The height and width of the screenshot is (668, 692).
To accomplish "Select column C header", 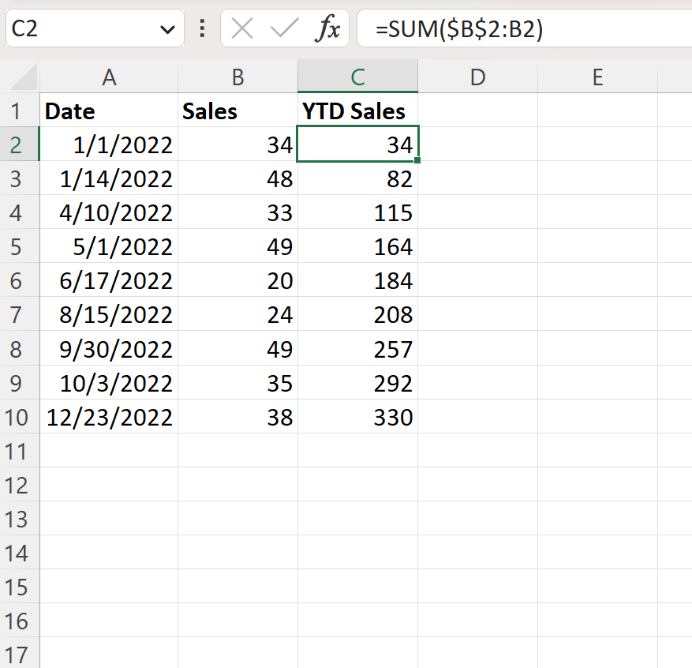I will [357, 77].
